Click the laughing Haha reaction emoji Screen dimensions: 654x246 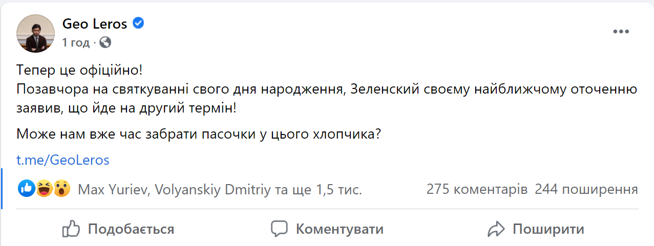[44, 189]
